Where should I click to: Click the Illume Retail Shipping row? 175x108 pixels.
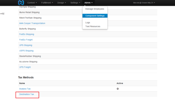[87, 12]
